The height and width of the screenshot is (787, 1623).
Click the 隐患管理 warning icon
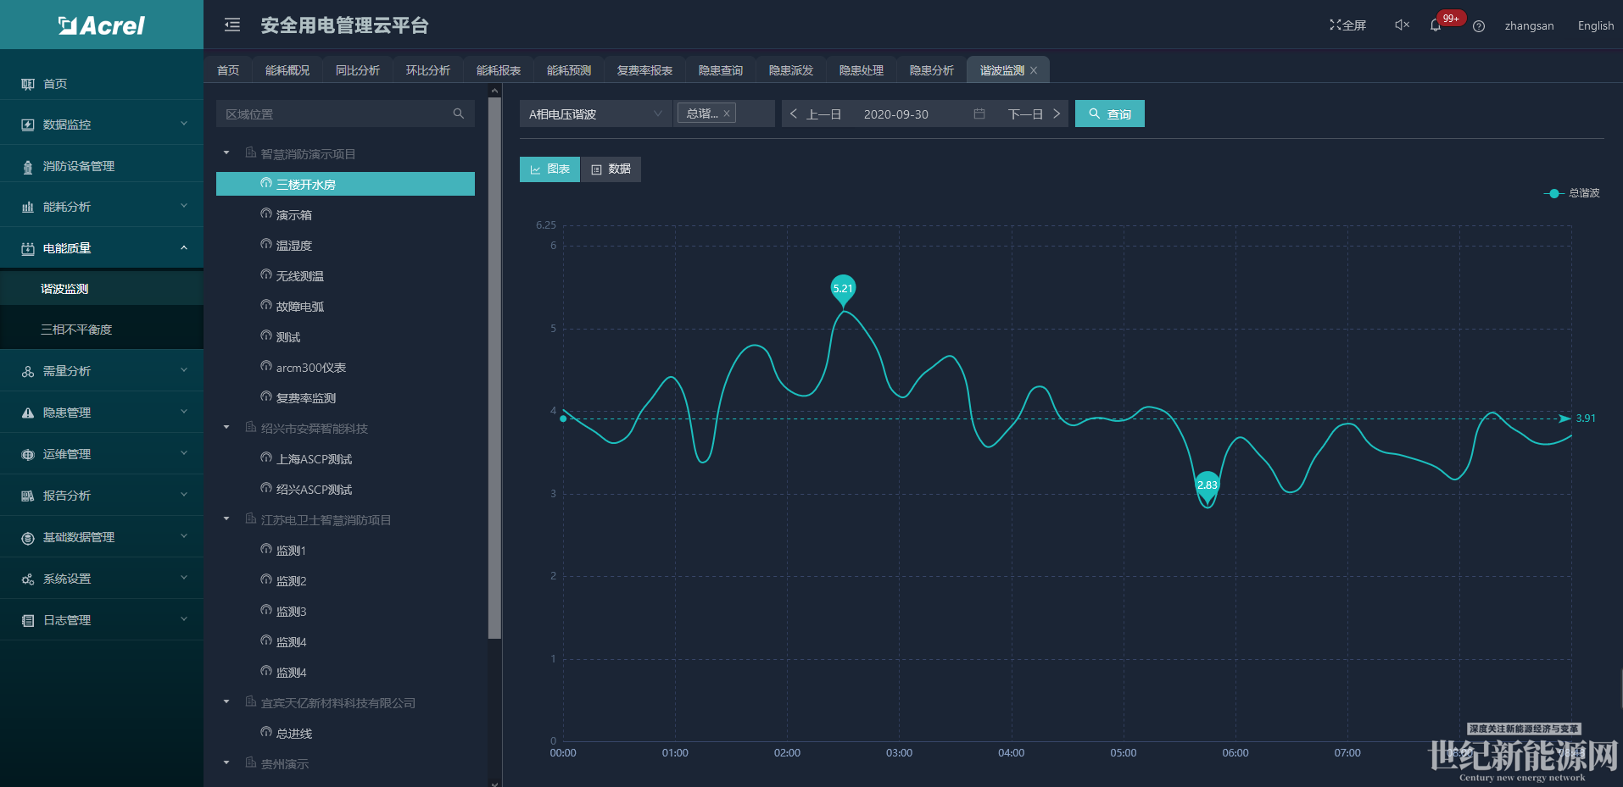(x=28, y=413)
